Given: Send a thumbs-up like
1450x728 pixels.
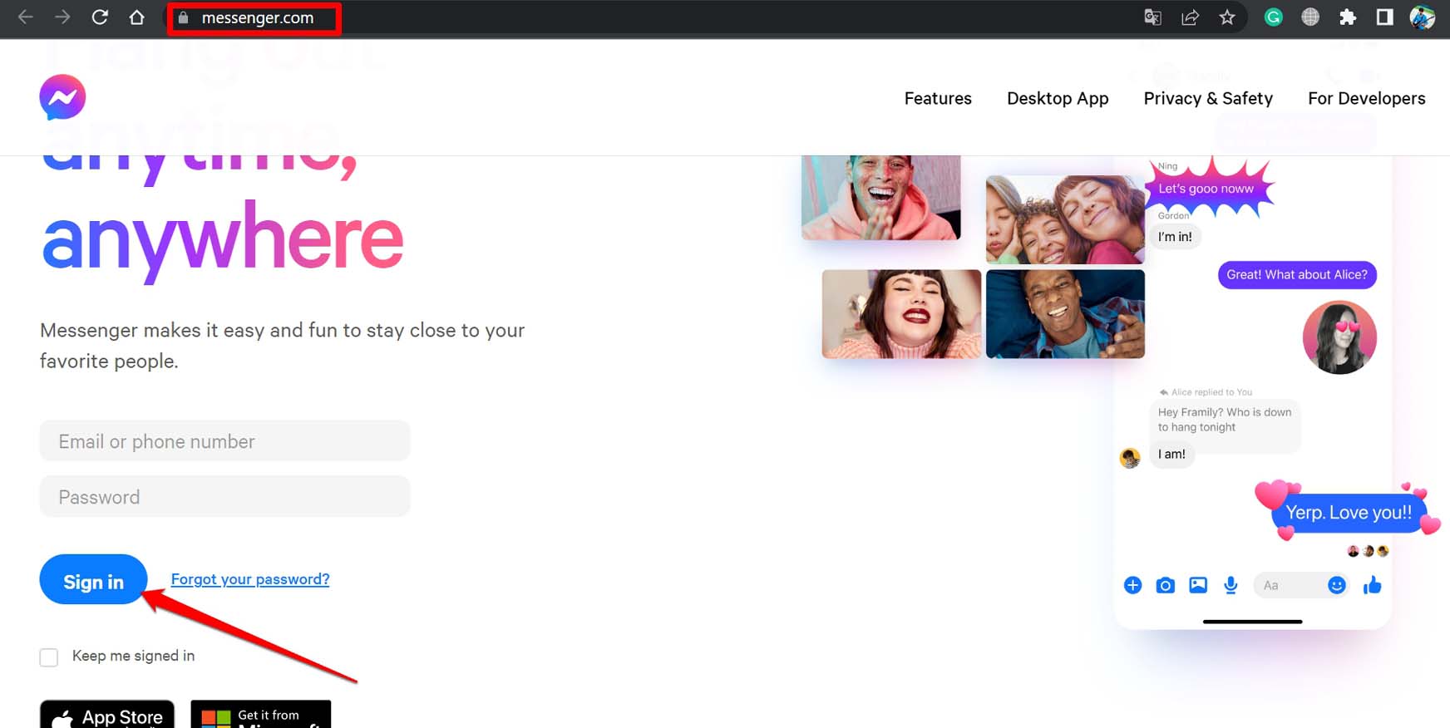Looking at the screenshot, I should click(1373, 585).
